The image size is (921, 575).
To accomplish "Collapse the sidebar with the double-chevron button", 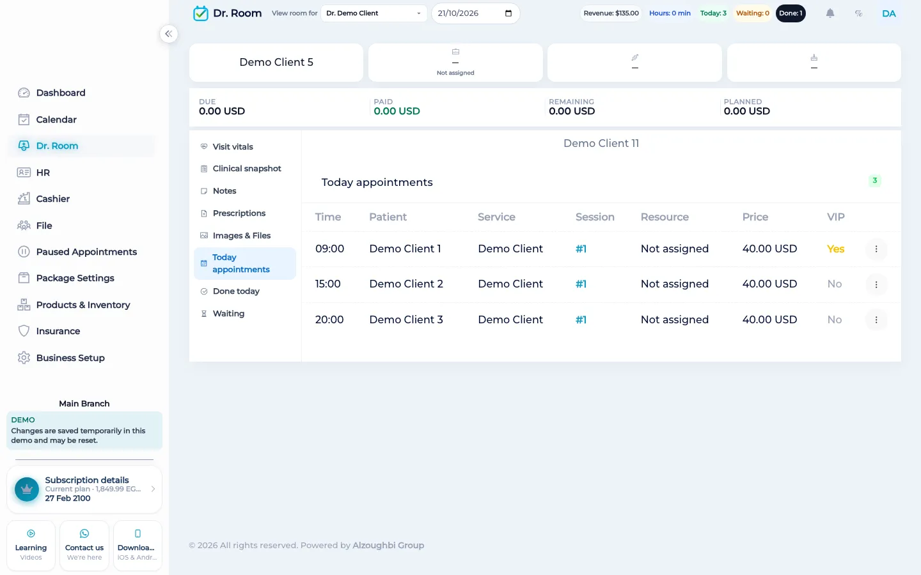I will tap(168, 34).
